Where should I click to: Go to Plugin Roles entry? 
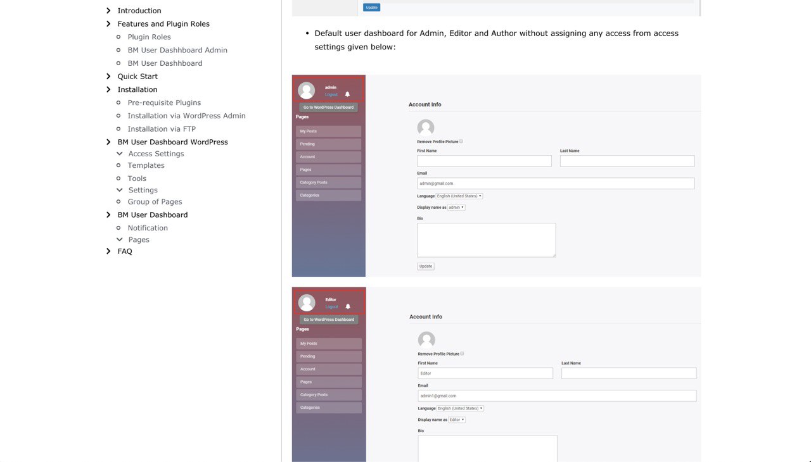[x=149, y=37]
